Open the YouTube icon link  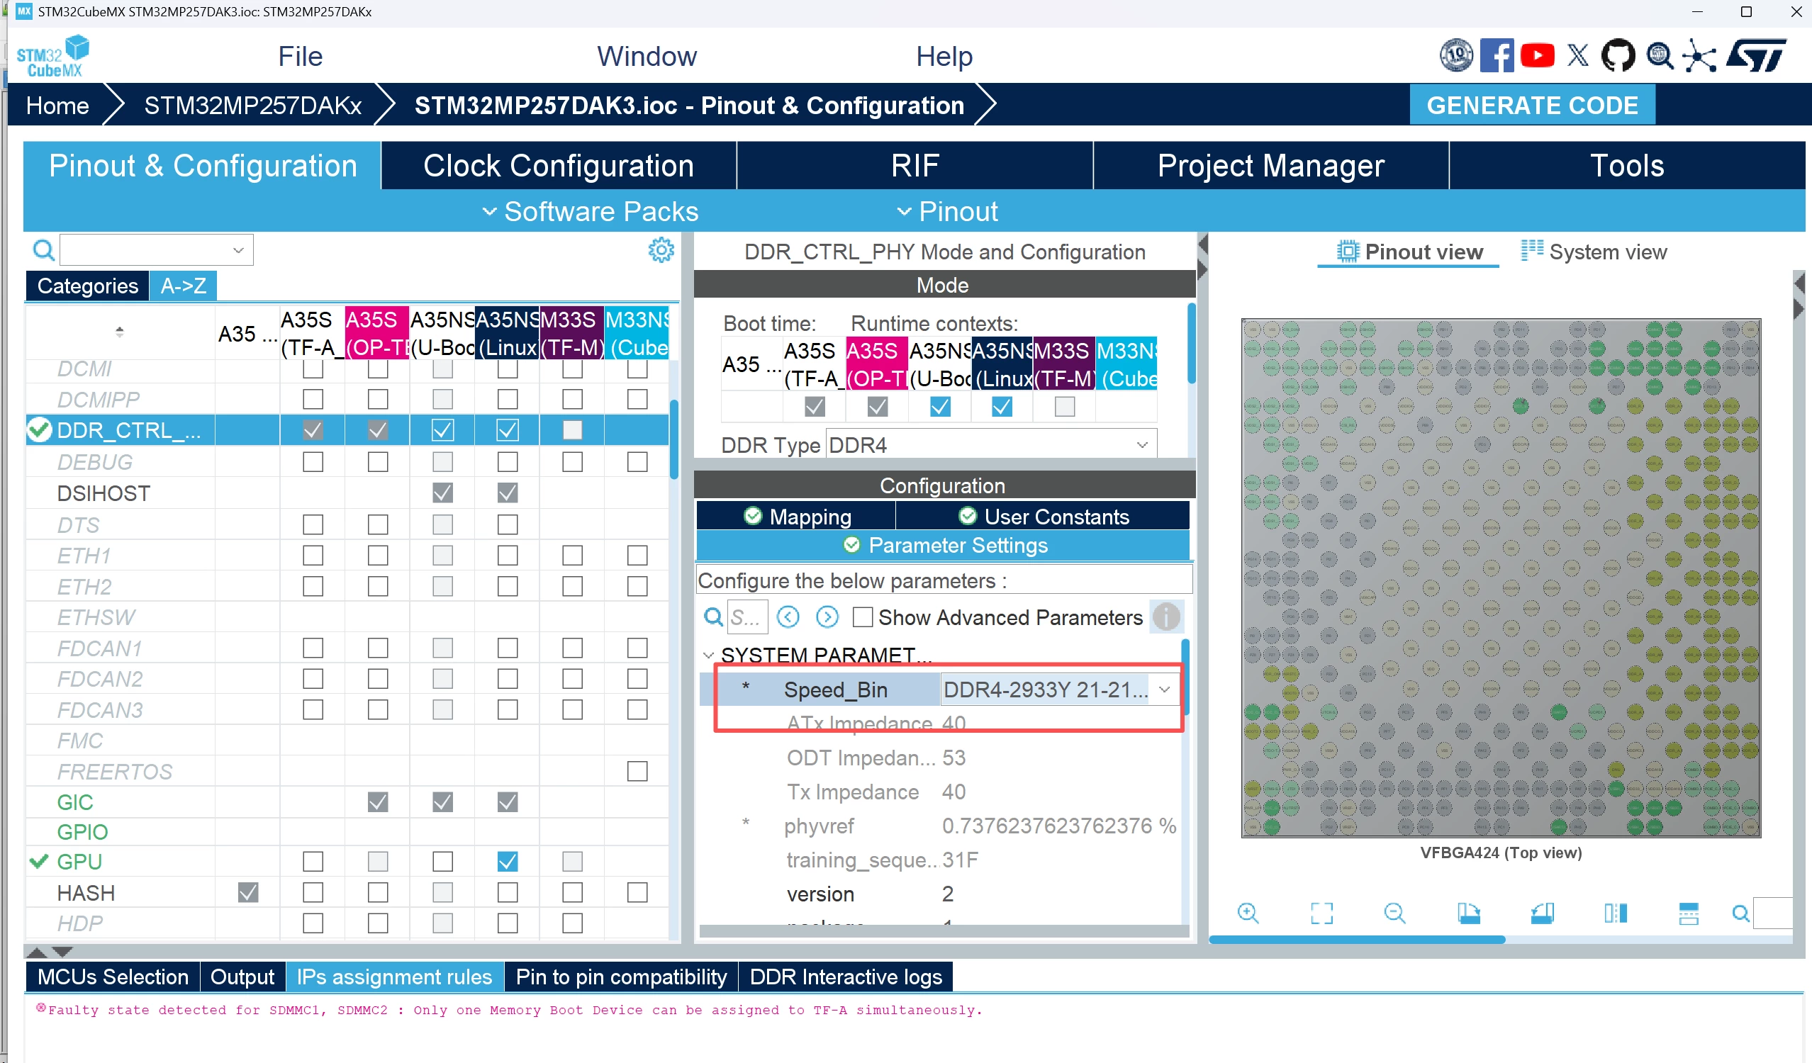pyautogui.click(x=1538, y=55)
